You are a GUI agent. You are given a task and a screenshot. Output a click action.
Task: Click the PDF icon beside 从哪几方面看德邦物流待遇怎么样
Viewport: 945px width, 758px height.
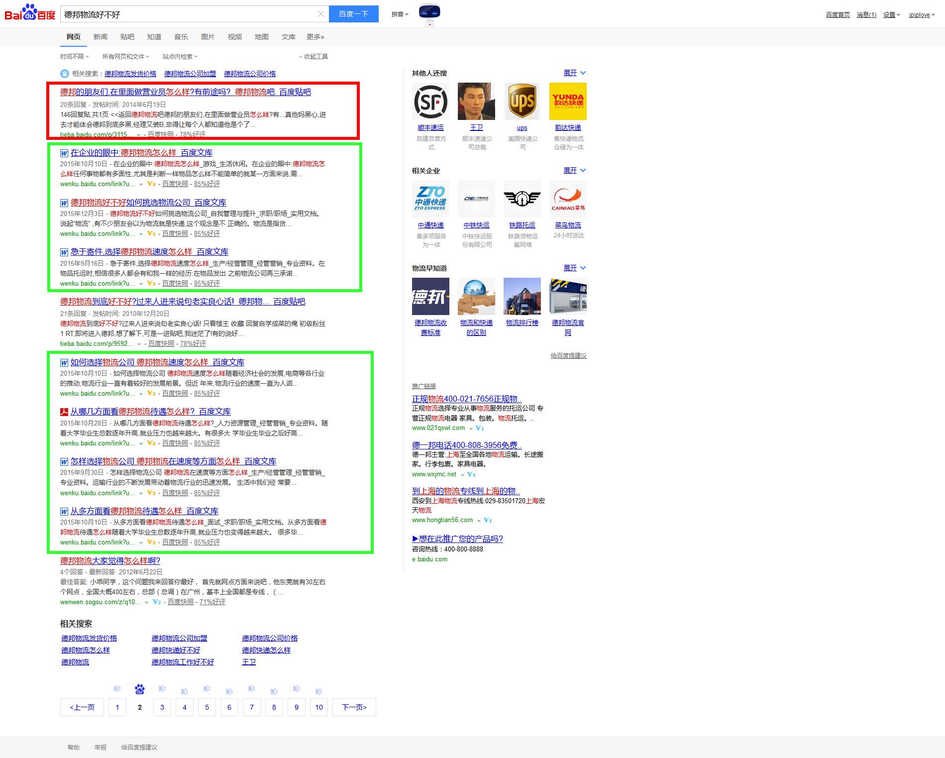[x=64, y=412]
